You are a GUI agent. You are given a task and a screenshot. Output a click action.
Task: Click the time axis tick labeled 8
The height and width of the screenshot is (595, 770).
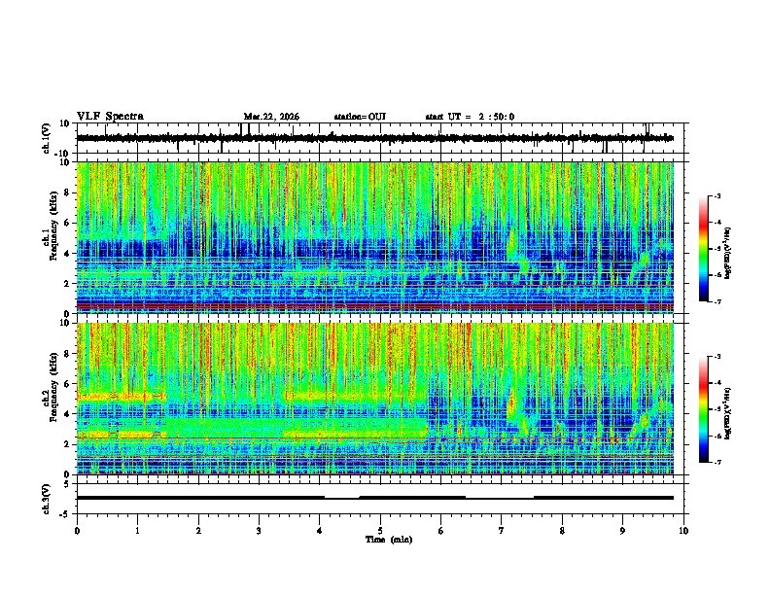pos(562,531)
